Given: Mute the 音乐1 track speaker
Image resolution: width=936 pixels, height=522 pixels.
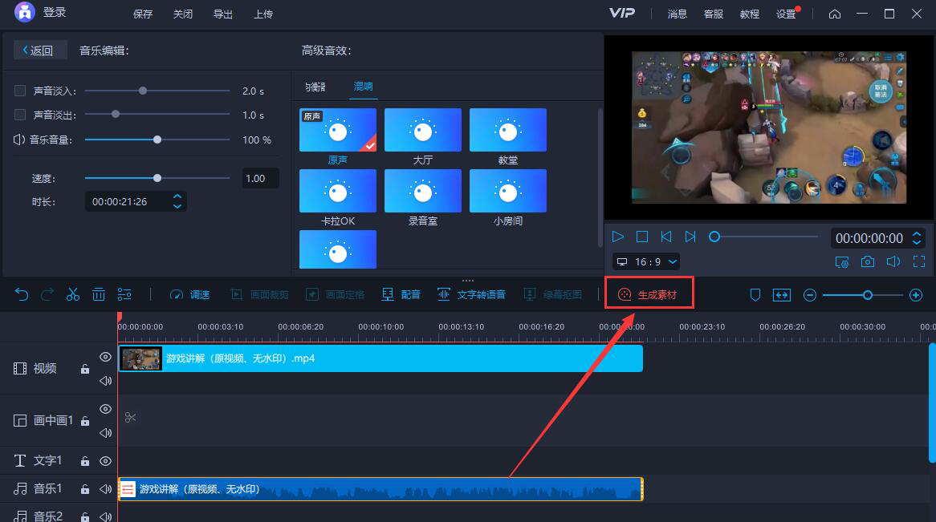Looking at the screenshot, I should click(x=106, y=488).
